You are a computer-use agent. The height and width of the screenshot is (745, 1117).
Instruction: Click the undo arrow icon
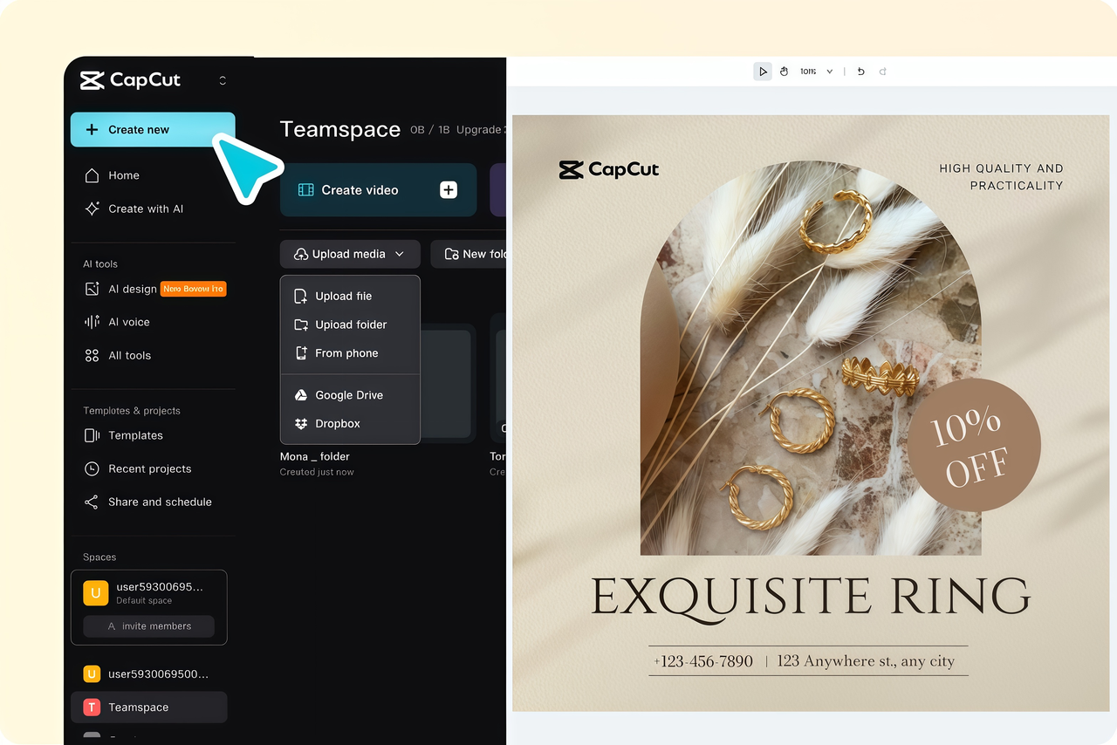[860, 72]
